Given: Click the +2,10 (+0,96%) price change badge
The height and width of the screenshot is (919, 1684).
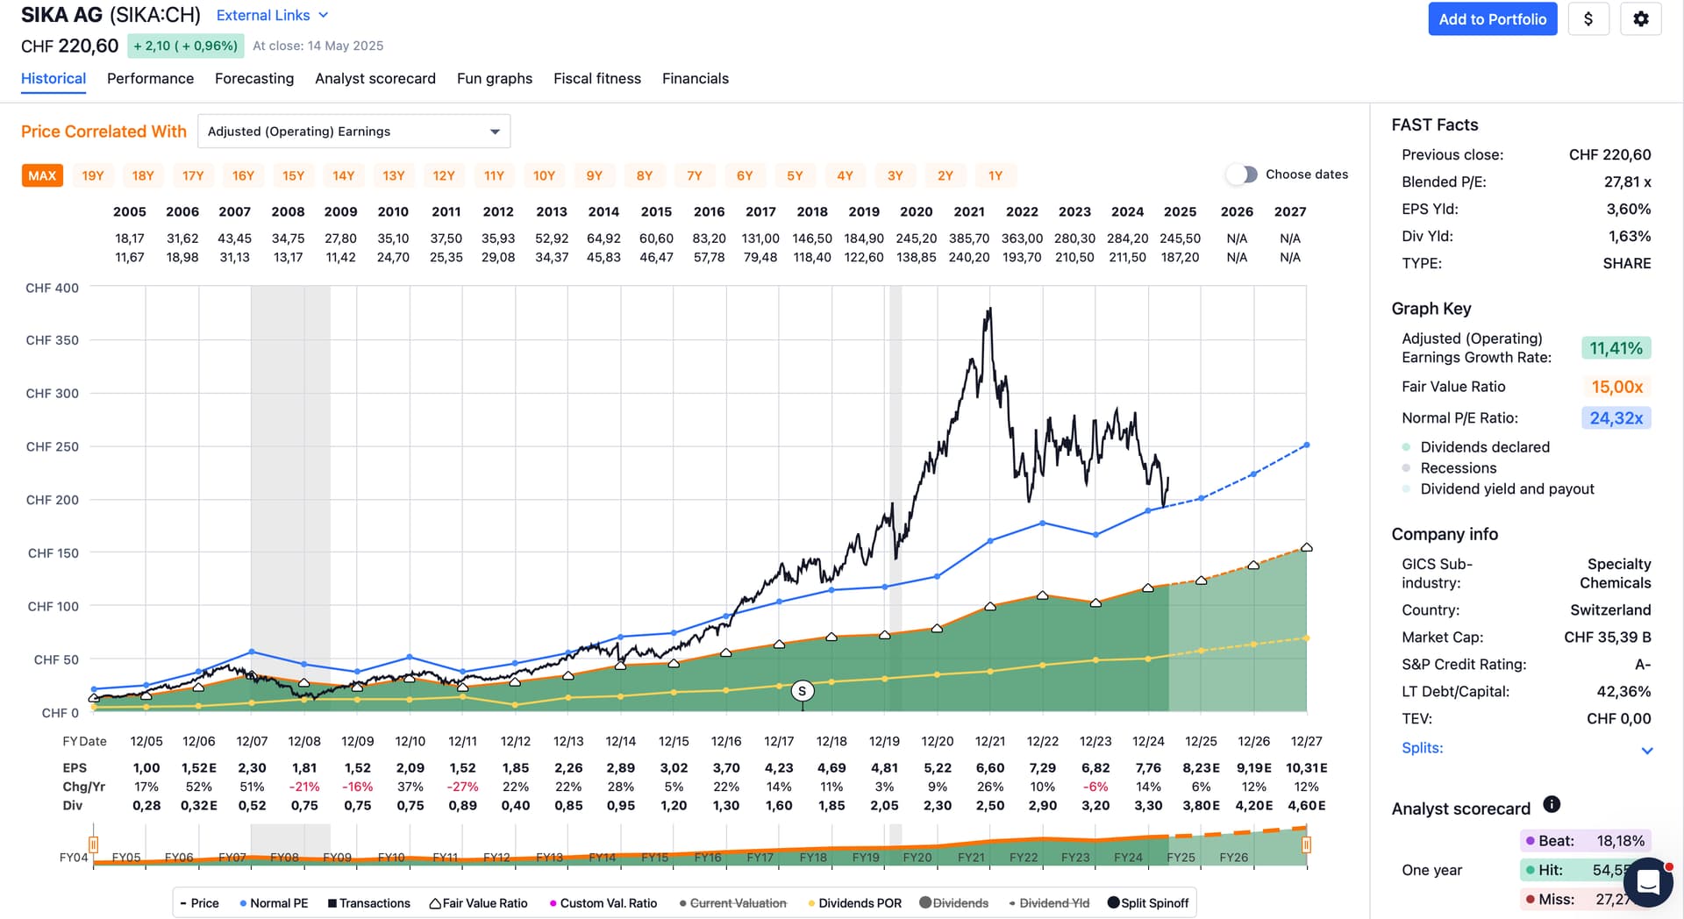Looking at the screenshot, I should pos(185,46).
